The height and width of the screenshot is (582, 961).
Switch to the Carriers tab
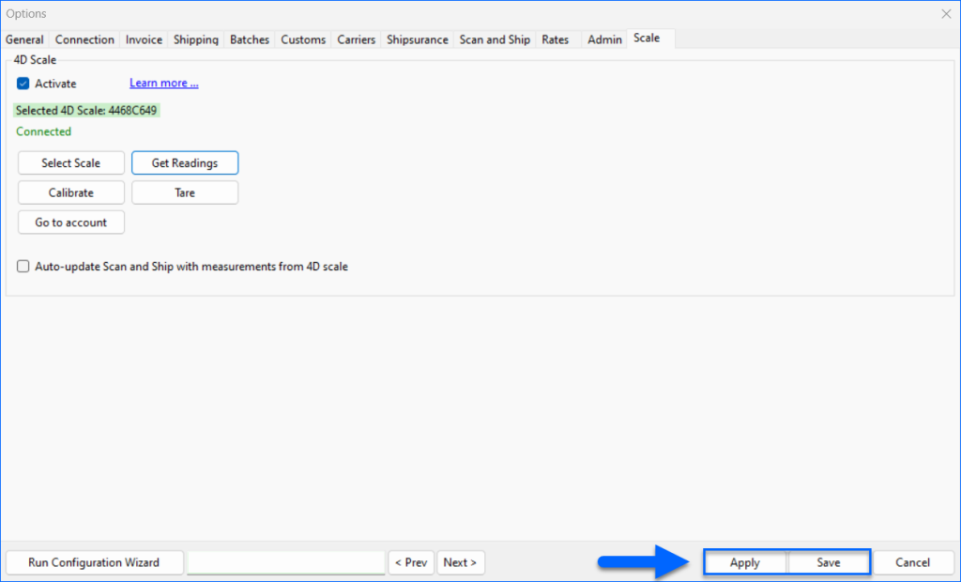click(356, 39)
